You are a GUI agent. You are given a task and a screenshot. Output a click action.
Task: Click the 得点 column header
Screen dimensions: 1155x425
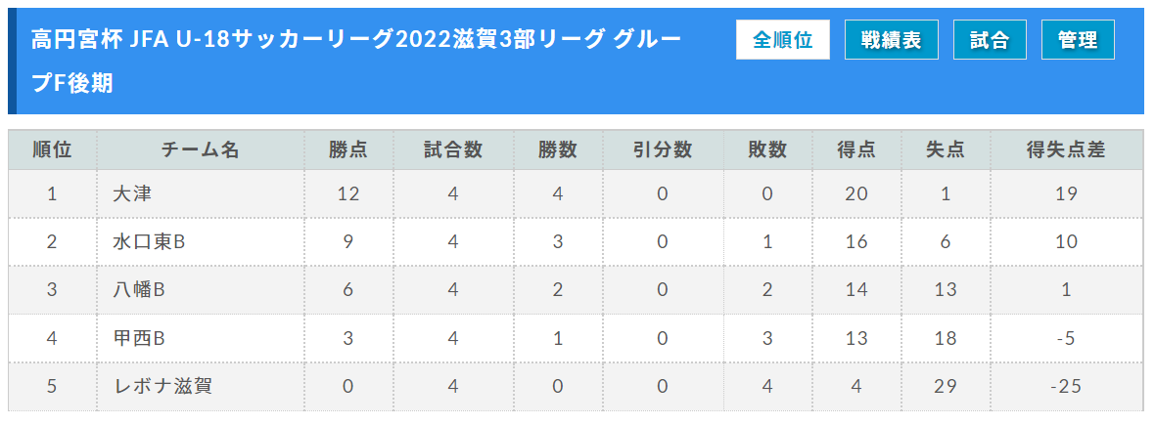point(856,150)
